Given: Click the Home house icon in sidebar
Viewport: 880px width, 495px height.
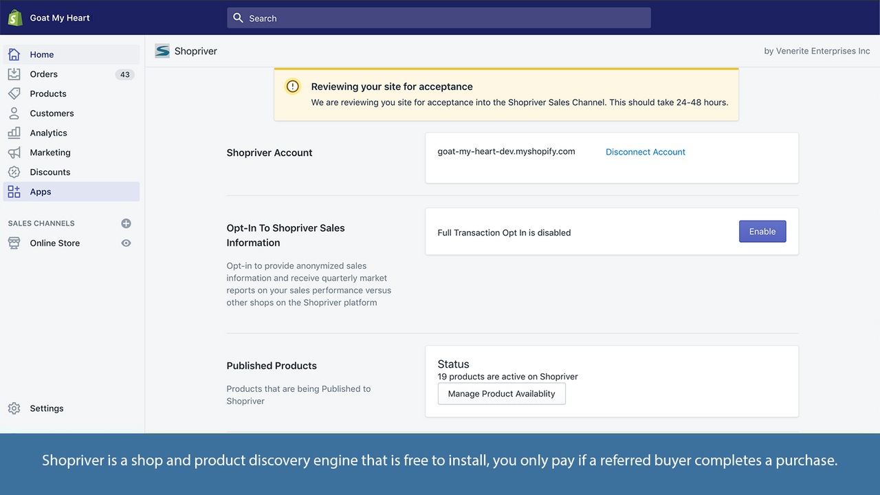Looking at the screenshot, I should (14, 54).
